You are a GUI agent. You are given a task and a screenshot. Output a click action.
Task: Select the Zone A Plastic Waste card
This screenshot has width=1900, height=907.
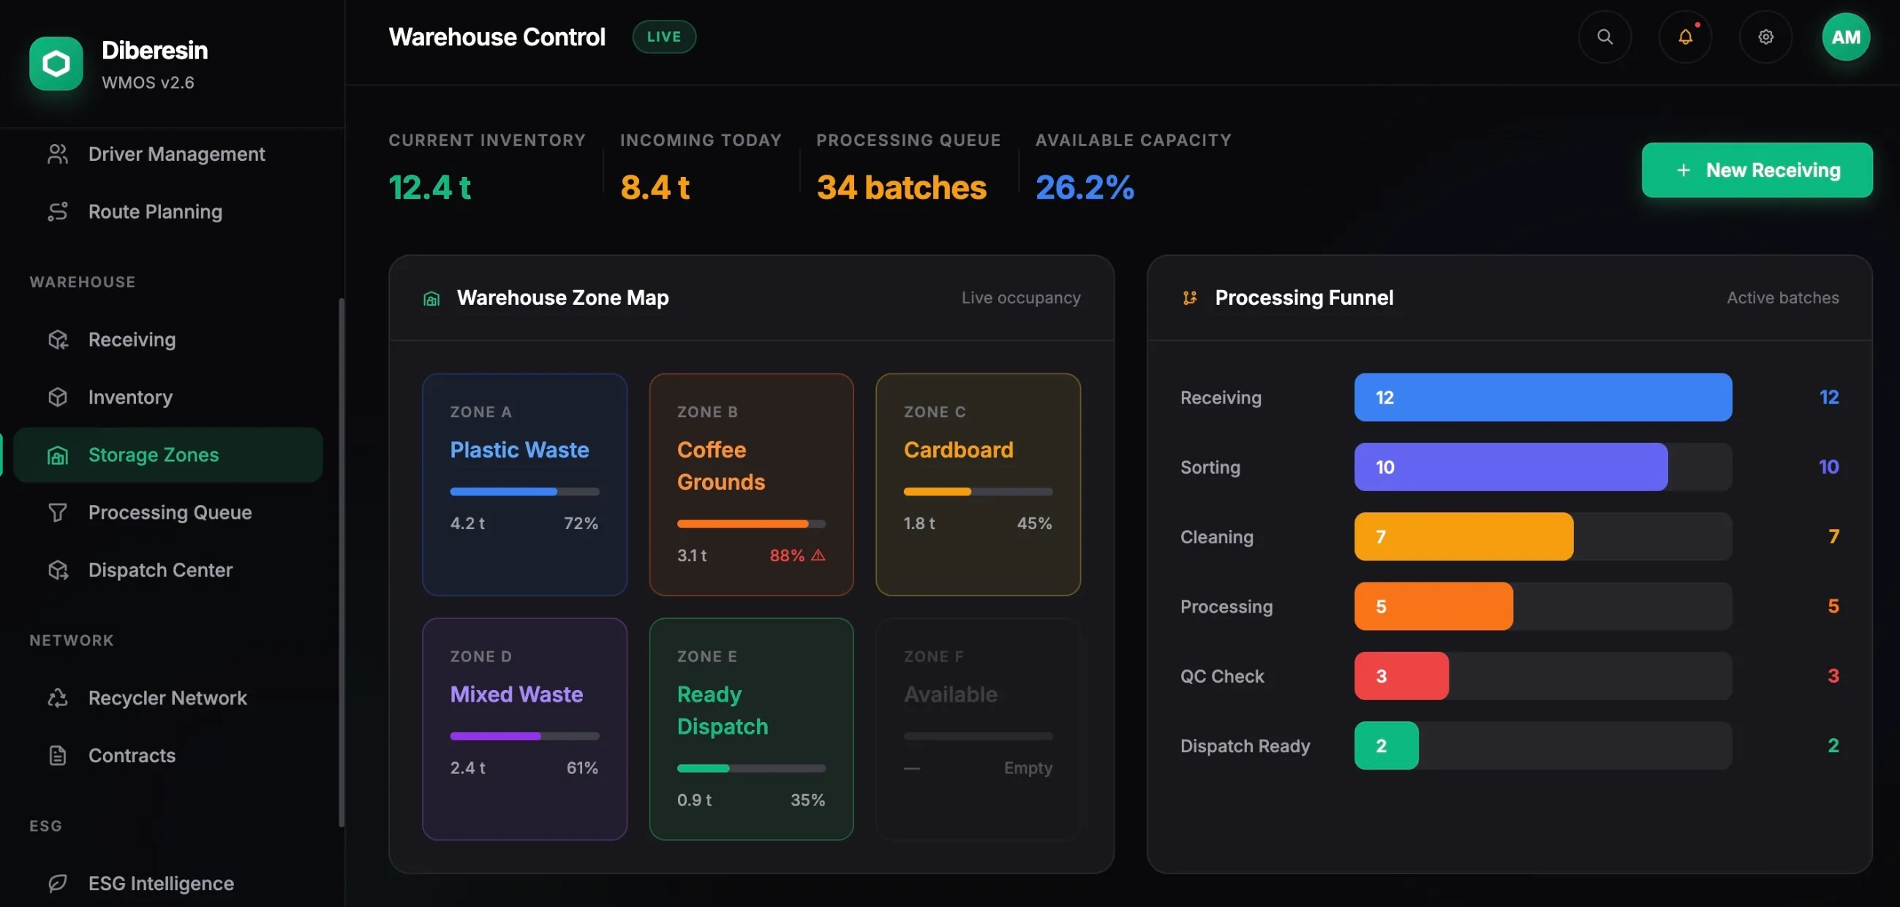click(x=524, y=485)
